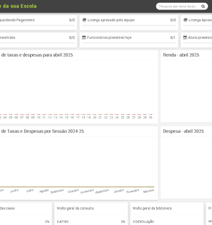
Task: Click calendar icon beside Aluno presente
Action: pos(185,38)
